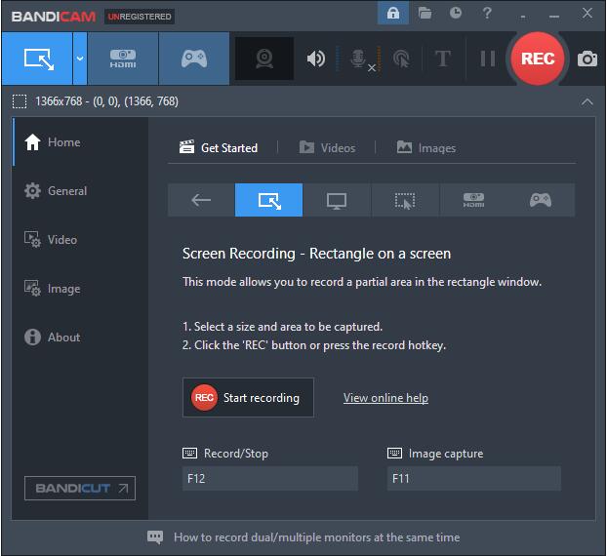Image resolution: width=607 pixels, height=556 pixels.
Task: Select rectangle on a screen mode tile
Action: pyautogui.click(x=268, y=200)
